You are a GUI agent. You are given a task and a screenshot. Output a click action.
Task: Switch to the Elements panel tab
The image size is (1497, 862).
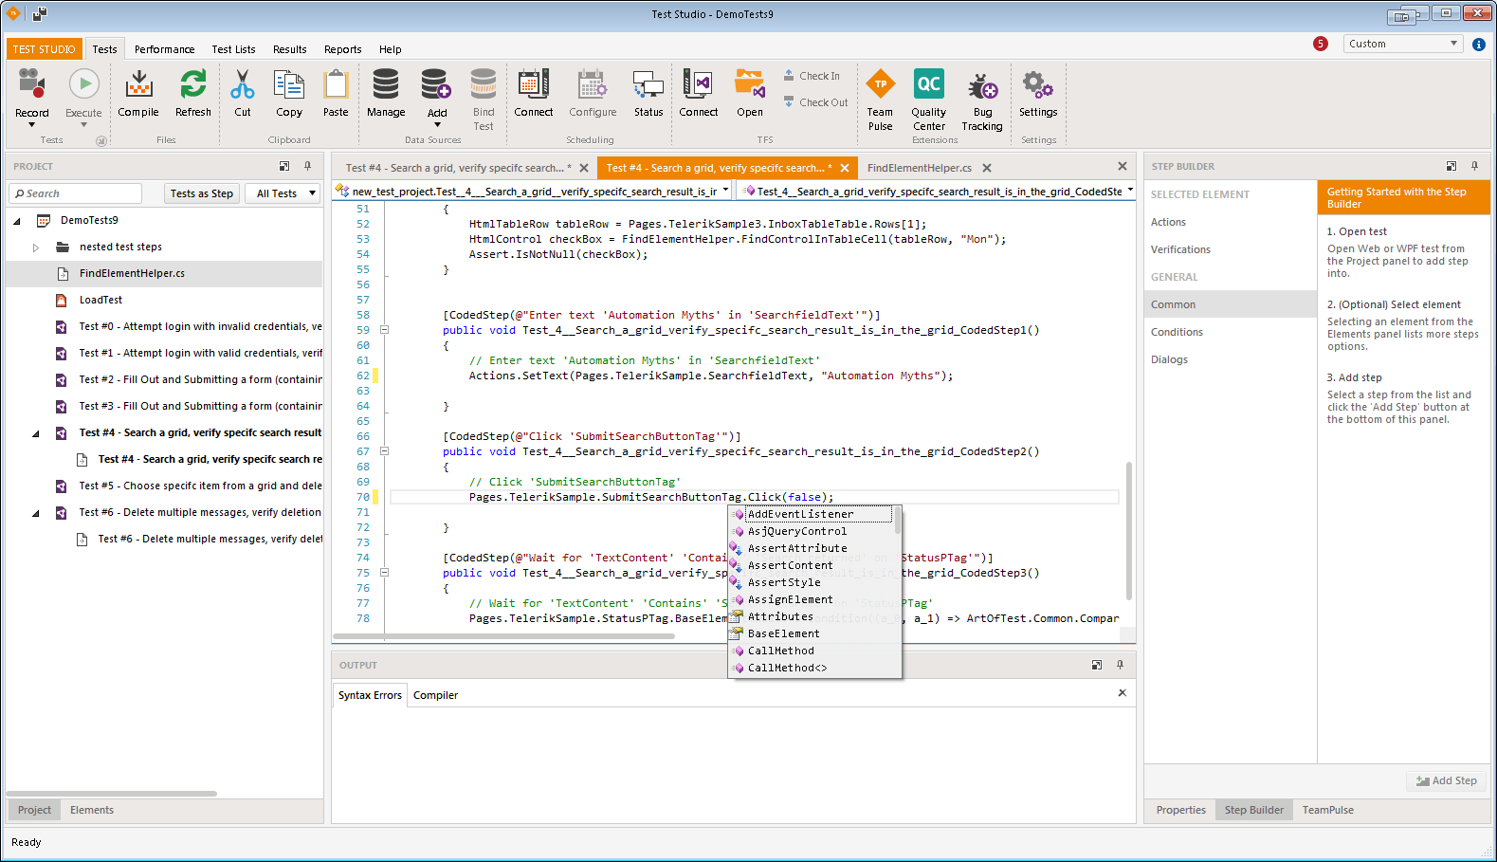point(91,810)
